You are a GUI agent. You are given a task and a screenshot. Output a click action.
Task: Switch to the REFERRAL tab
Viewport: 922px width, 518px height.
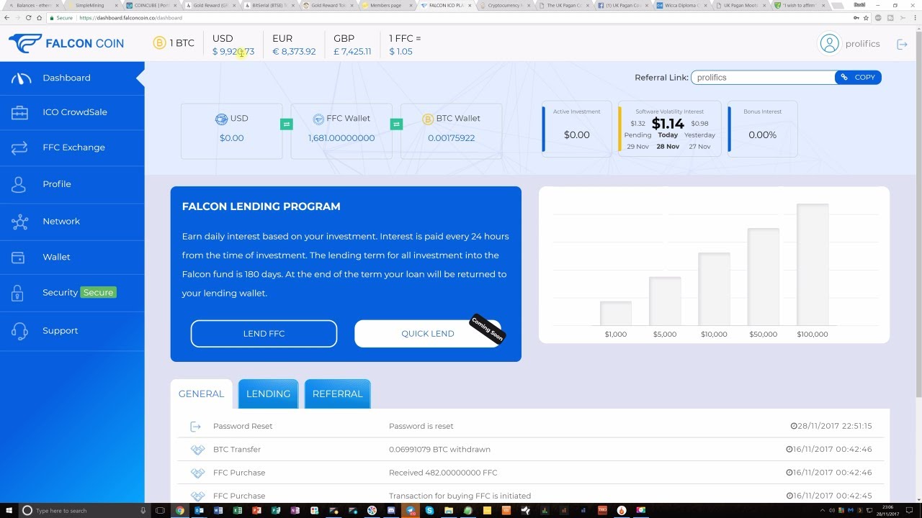pyautogui.click(x=337, y=394)
